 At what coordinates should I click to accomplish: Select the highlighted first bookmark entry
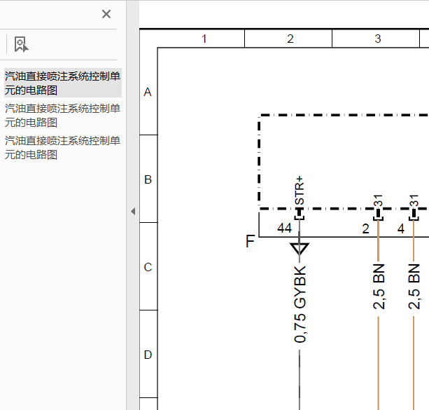[x=63, y=83]
